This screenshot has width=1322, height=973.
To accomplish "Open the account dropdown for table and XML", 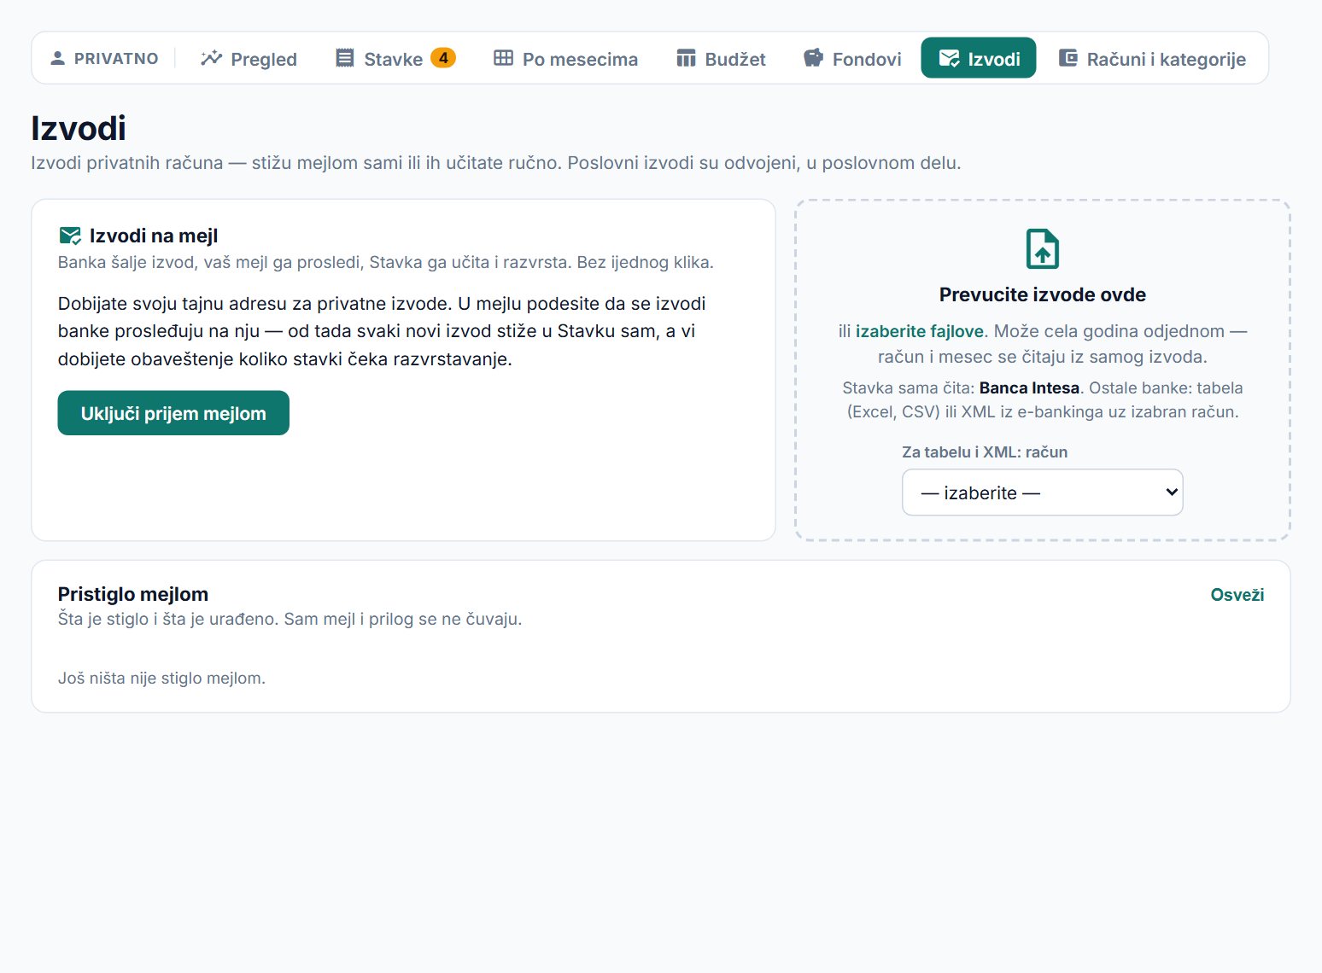I will click(x=1043, y=492).
